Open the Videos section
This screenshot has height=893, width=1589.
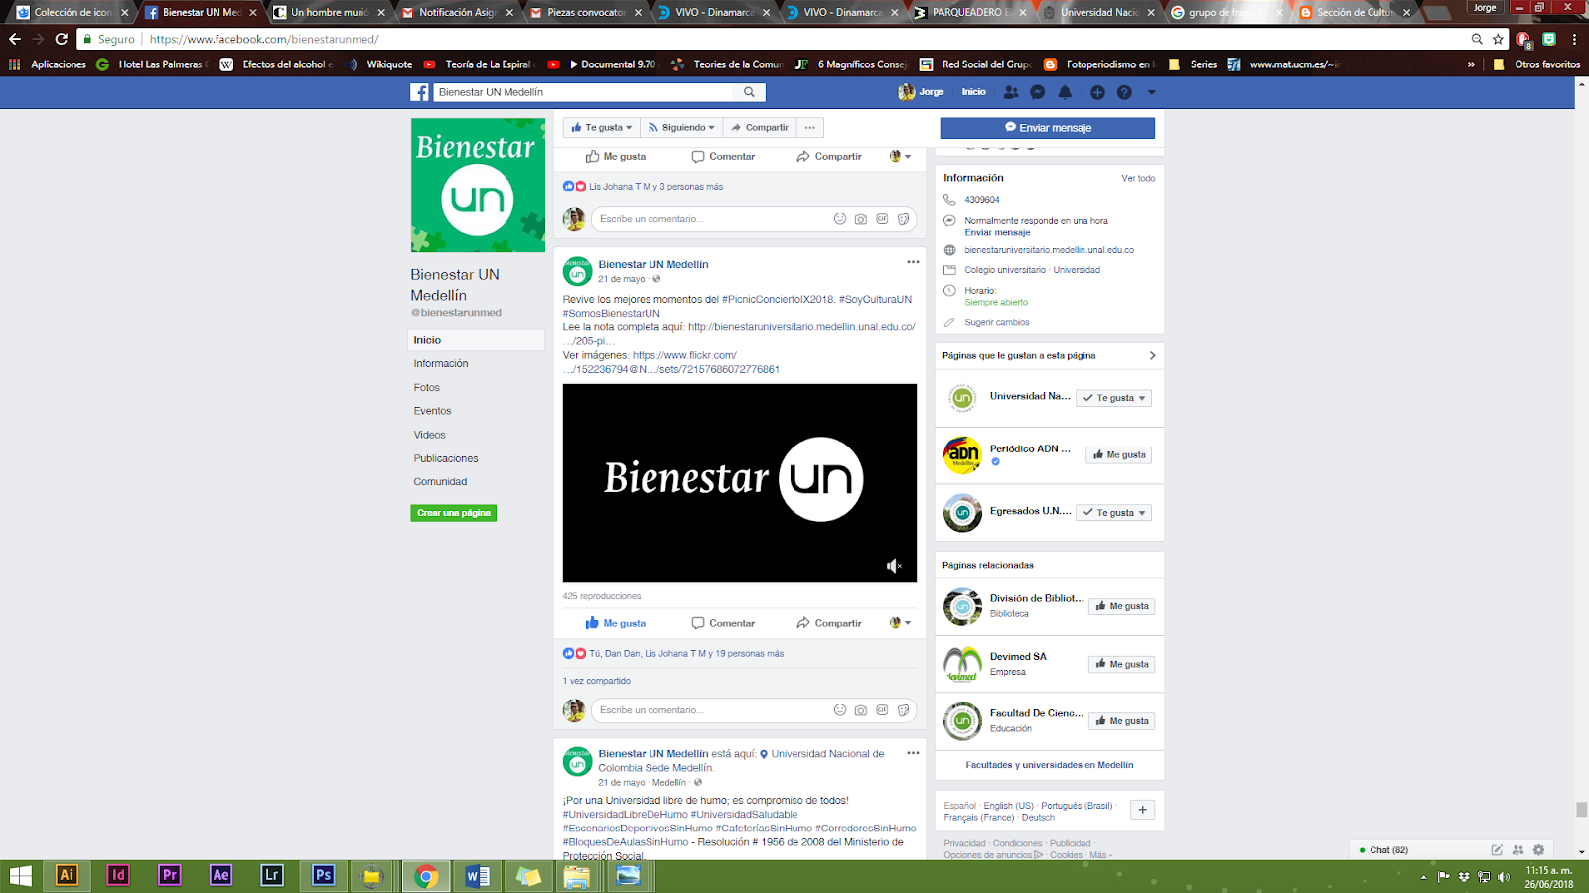[x=430, y=435]
